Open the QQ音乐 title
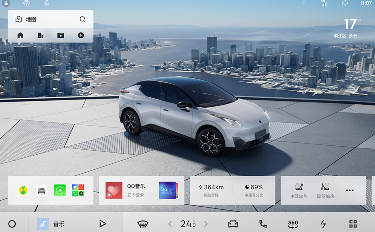This screenshot has height=232, width=375. pyautogui.click(x=136, y=186)
